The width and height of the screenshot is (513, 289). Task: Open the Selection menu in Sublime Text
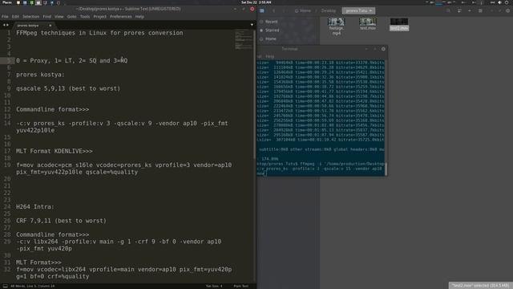[30, 16]
